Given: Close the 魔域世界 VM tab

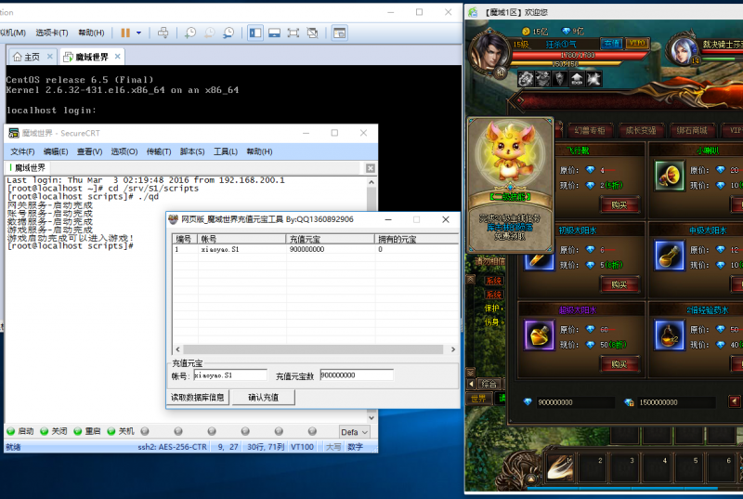Looking at the screenshot, I should click(119, 57).
